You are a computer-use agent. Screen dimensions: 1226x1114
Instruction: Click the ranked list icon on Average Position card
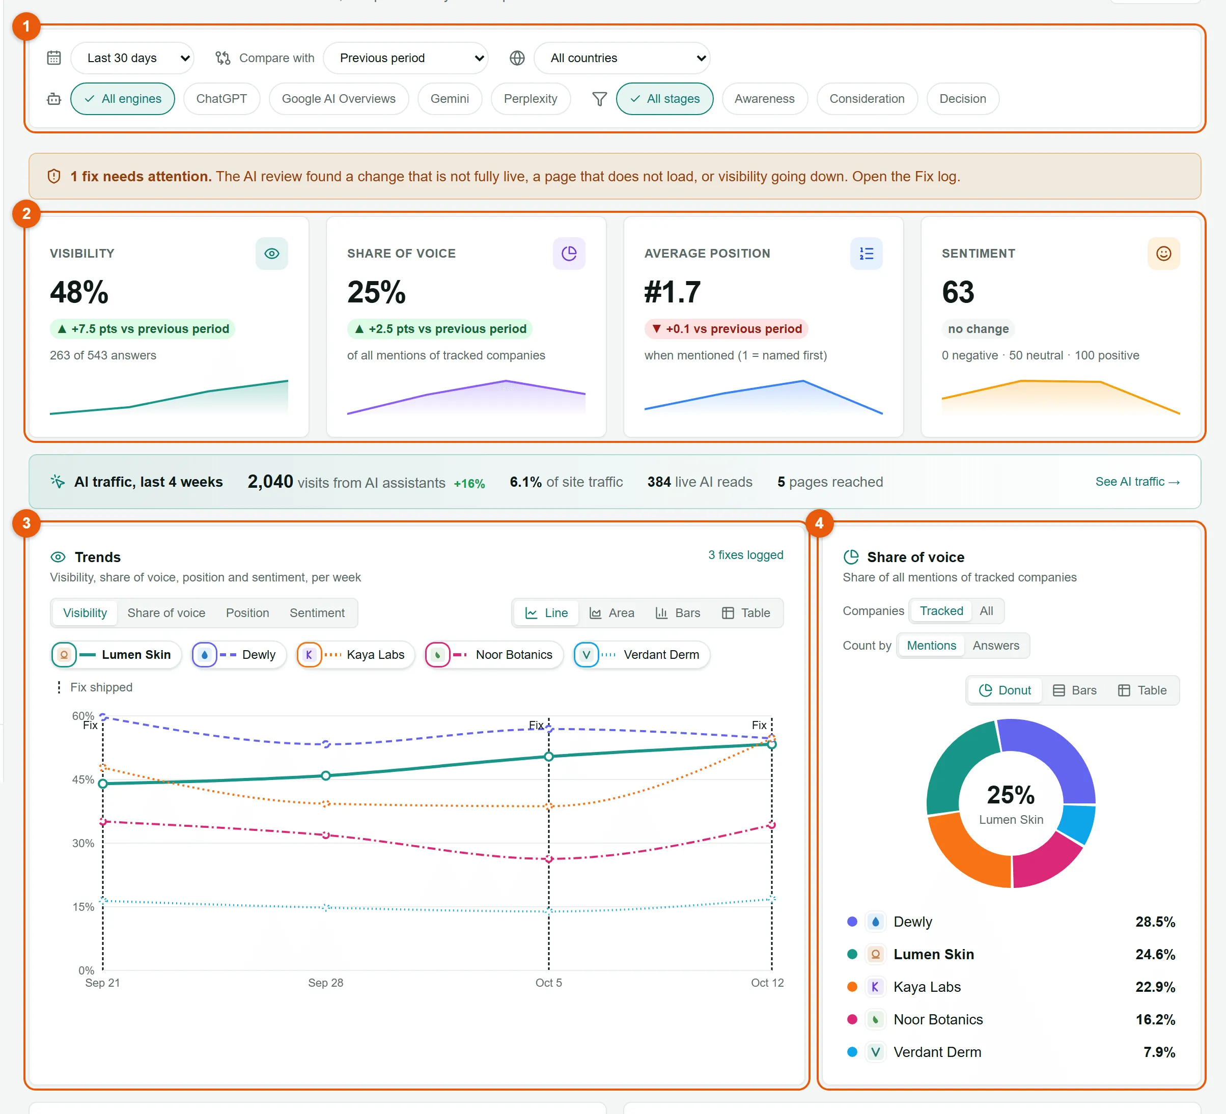pos(867,254)
